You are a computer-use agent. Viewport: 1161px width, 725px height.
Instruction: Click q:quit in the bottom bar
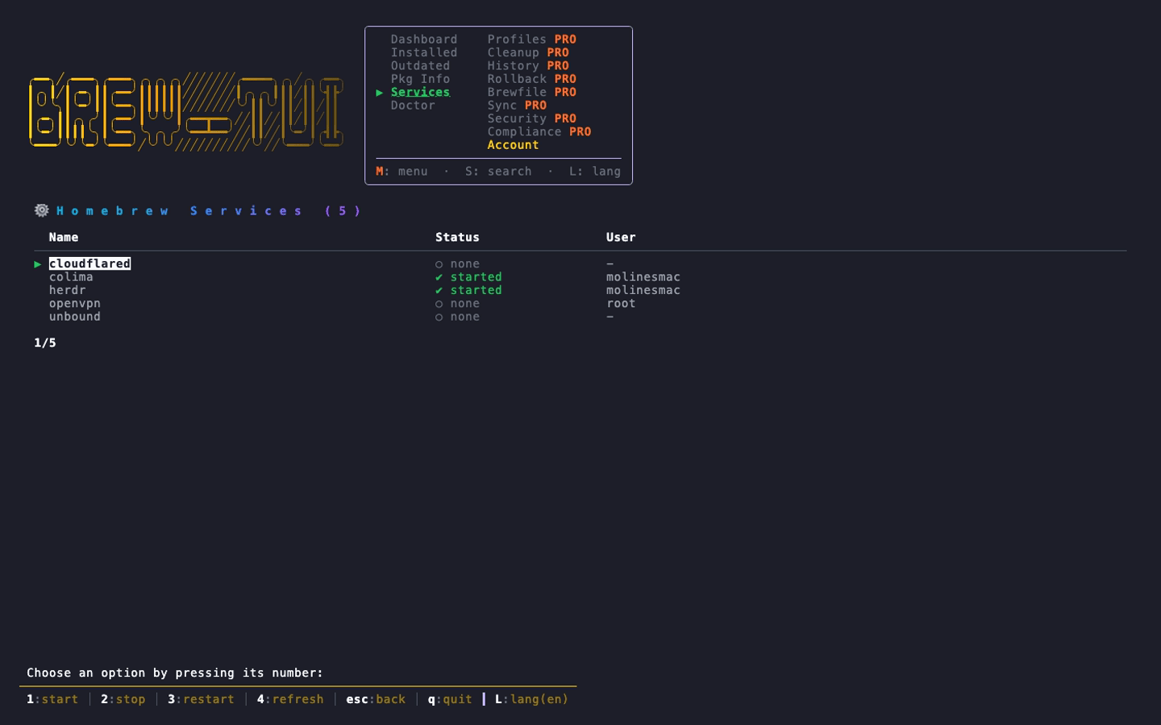pos(450,699)
